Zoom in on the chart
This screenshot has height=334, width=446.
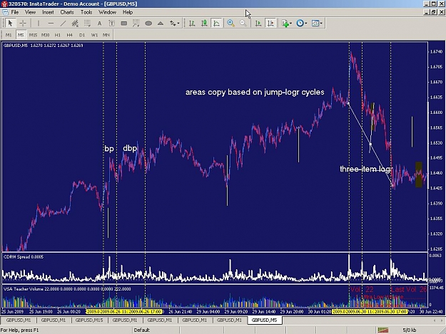click(230, 23)
